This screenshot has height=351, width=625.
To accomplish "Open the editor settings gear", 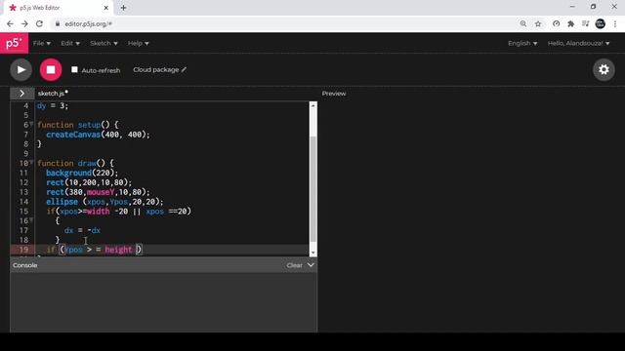I will (x=604, y=69).
